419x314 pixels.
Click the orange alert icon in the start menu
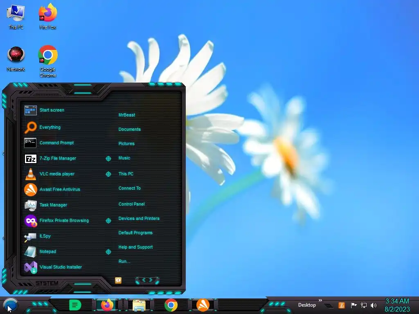click(x=118, y=280)
